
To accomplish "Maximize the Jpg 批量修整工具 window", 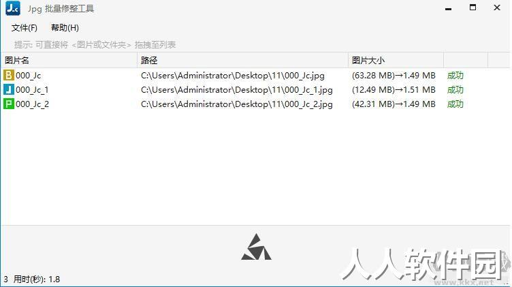I will tap(473, 7).
